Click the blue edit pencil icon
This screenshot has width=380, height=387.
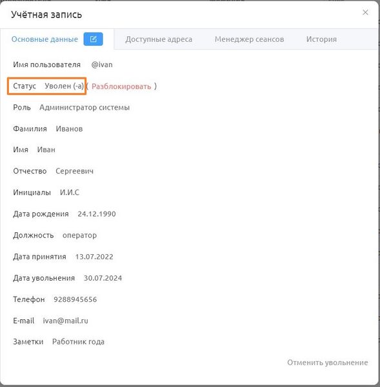(93, 39)
